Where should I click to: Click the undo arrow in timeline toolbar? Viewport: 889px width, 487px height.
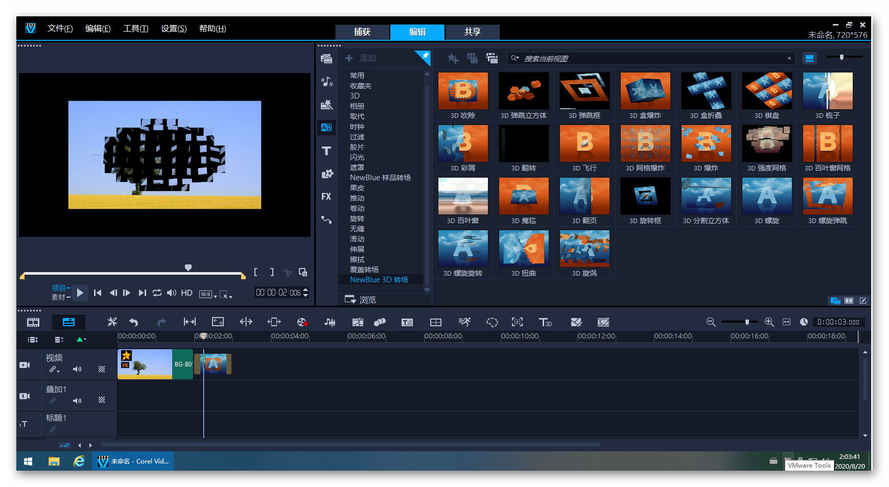point(134,322)
